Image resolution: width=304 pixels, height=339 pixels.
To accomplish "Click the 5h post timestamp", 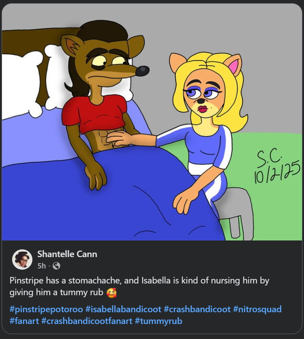I will tap(41, 266).
